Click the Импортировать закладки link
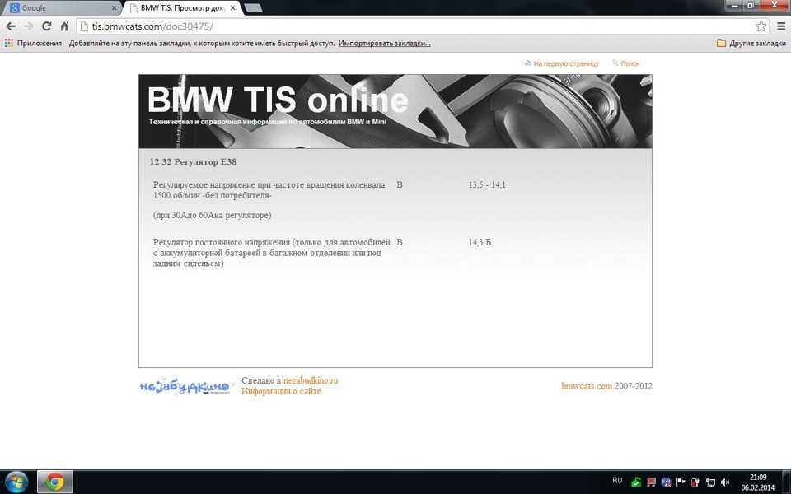Image resolution: width=791 pixels, height=494 pixels. 384,43
